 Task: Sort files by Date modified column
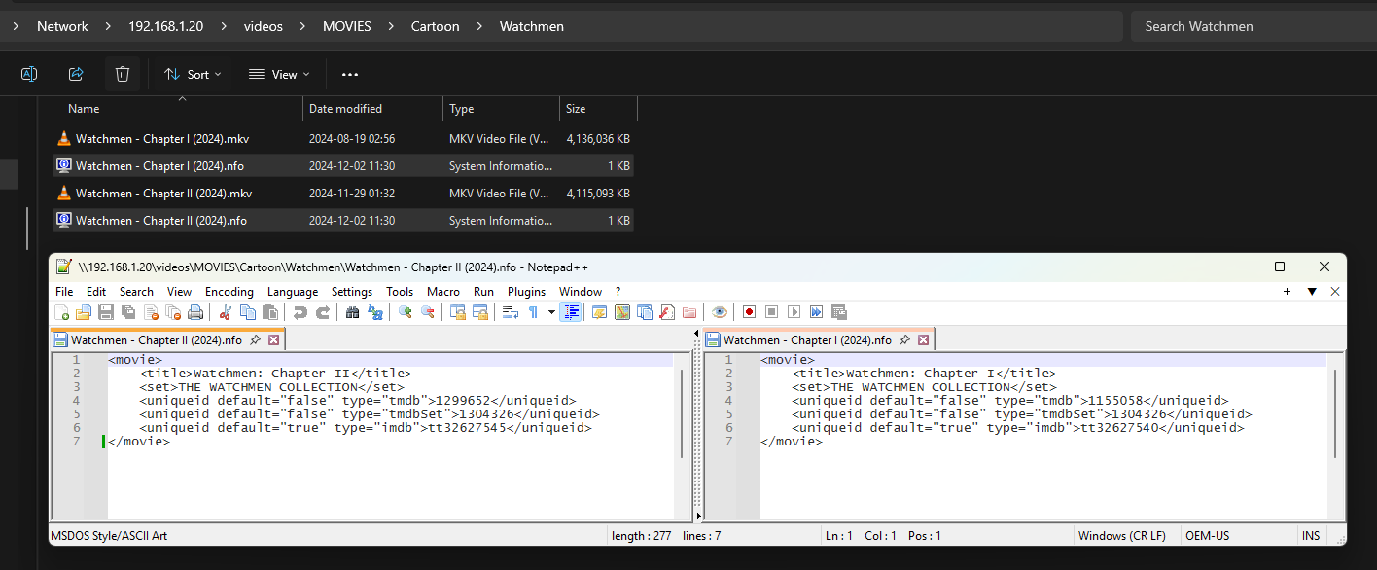pos(345,109)
